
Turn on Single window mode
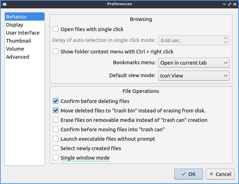56,158
